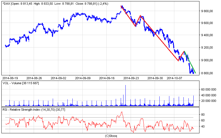This screenshot has height=138, width=221.
Task: Click the 60 000 000 volume axis label
Action: 209,89
